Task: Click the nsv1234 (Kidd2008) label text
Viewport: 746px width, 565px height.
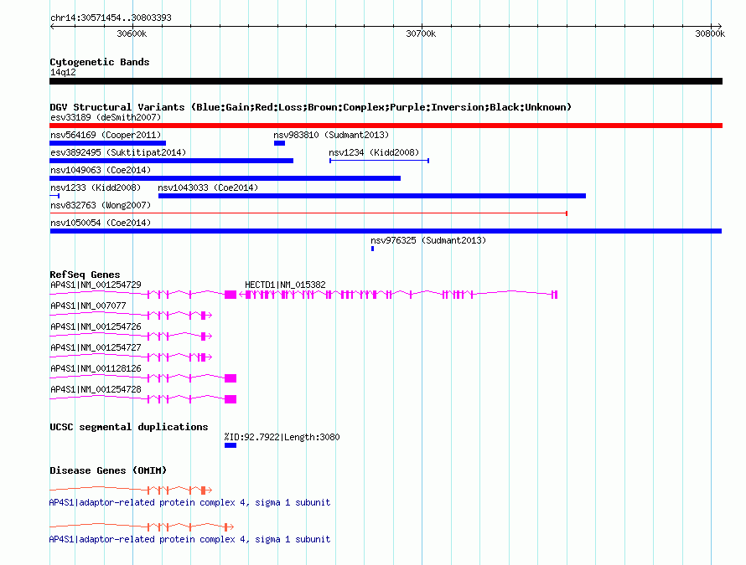Action: 374,152
